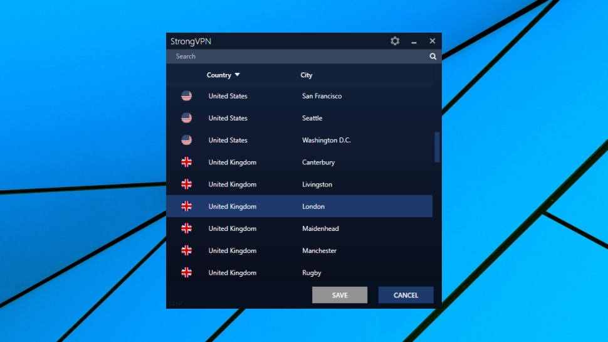Sort by Country column dropdown arrow
Image resolution: width=608 pixels, height=342 pixels.
238,75
